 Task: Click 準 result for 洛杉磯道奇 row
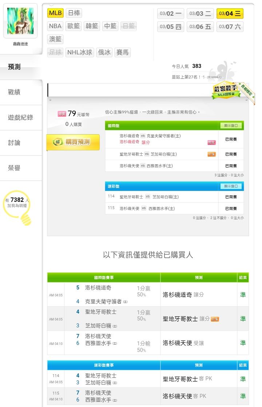click(x=243, y=295)
